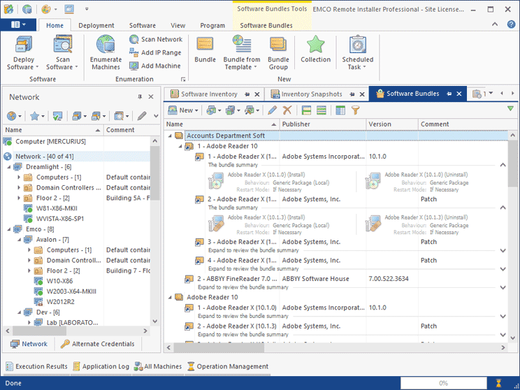This screenshot has width=520, height=390.
Task: Click the red Delete X toolbar icon
Action: pos(287,110)
